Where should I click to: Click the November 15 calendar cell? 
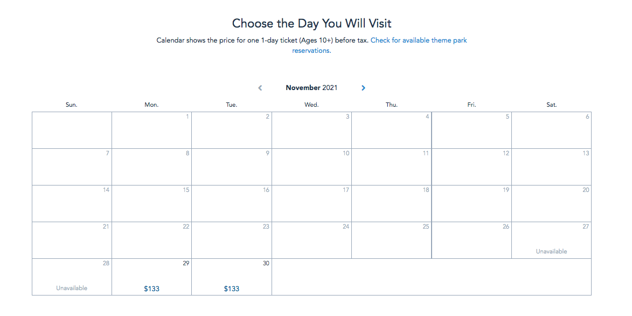pyautogui.click(x=151, y=204)
